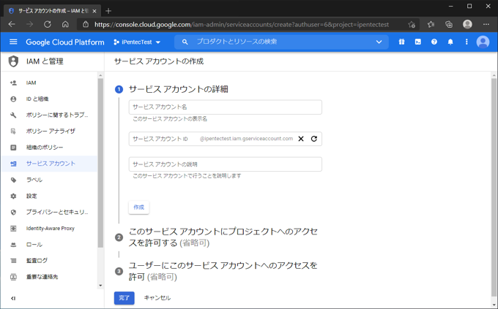Open ポリシー アナライザ sidebar item

49,131
